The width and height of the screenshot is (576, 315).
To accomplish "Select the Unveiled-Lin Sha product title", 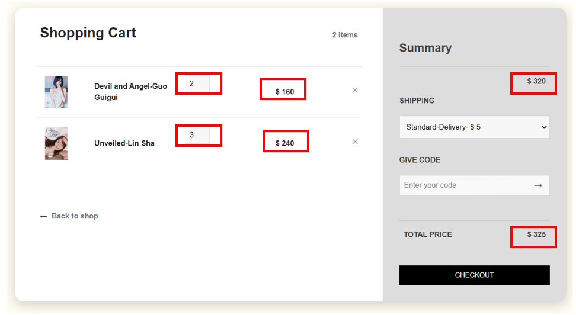I will [x=124, y=143].
